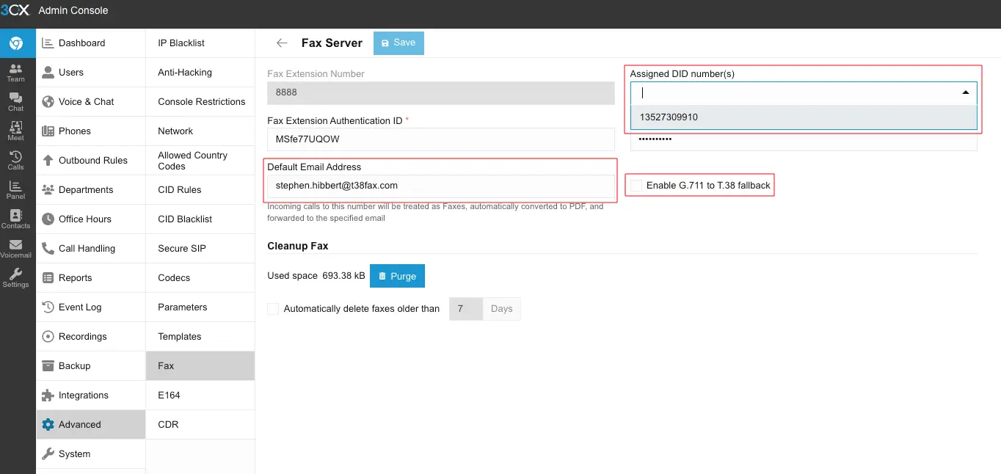Collapse the Assigned DID numbers dropdown arrow

(965, 92)
